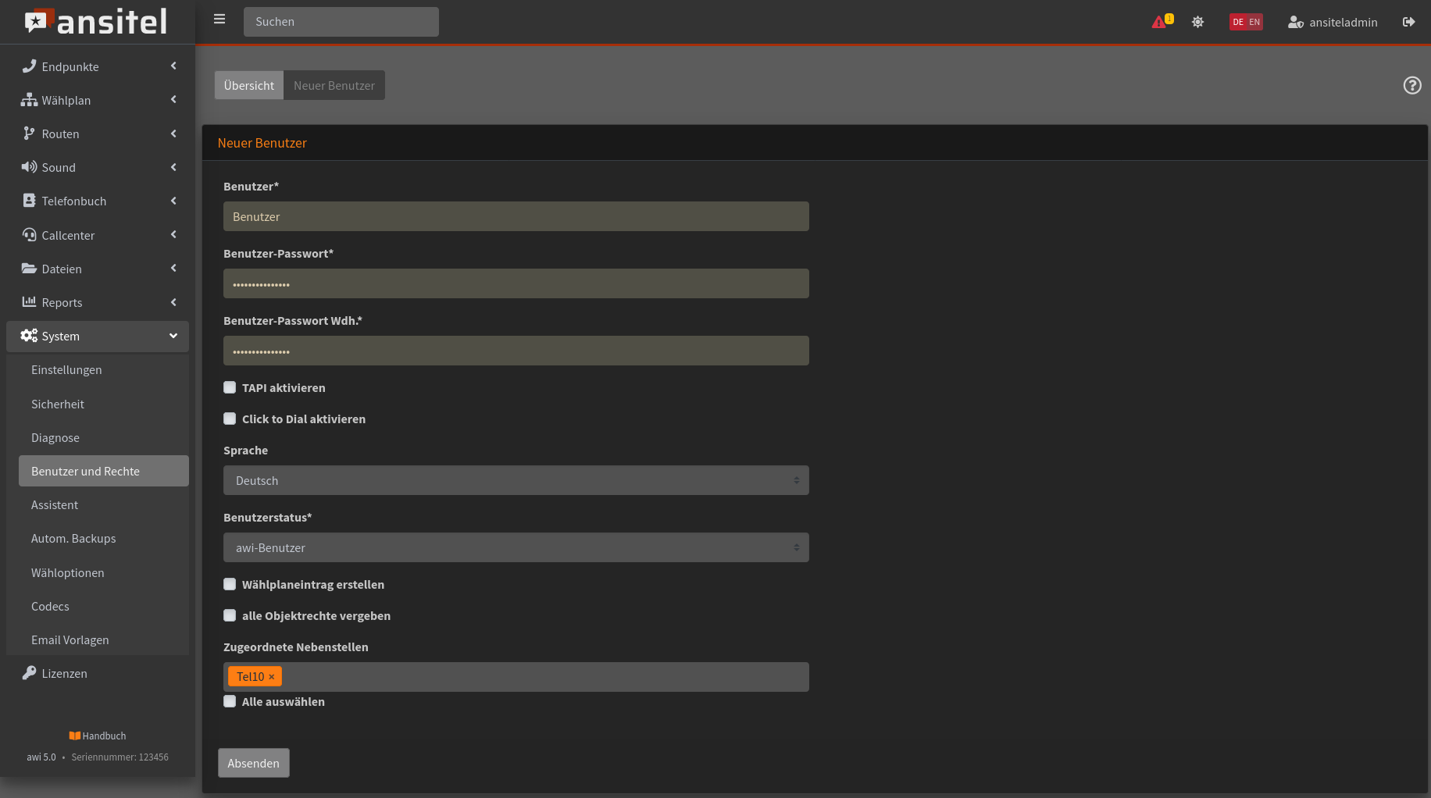Viewport: 1431px width, 798px height.
Task: Open the warning alerts icon
Action: tap(1160, 22)
